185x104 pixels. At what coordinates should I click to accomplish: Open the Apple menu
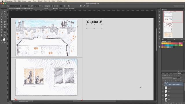point(3,1)
